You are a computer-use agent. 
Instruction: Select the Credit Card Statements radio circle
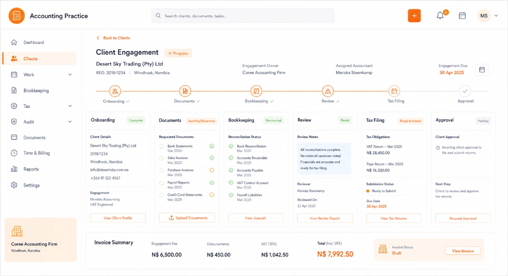(161, 195)
